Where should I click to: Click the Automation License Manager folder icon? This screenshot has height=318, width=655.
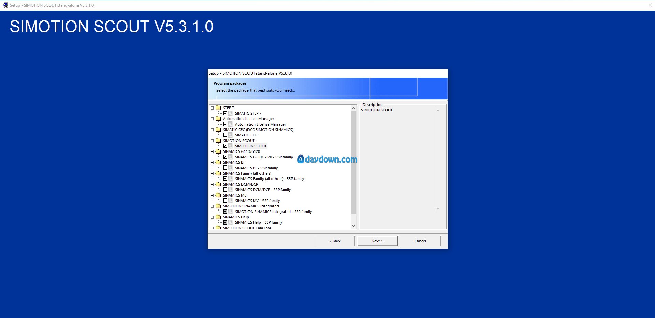(218, 119)
